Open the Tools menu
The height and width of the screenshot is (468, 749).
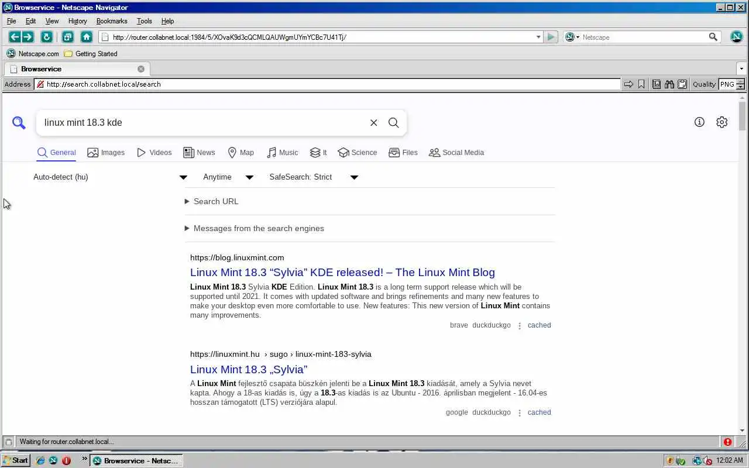pos(144,21)
